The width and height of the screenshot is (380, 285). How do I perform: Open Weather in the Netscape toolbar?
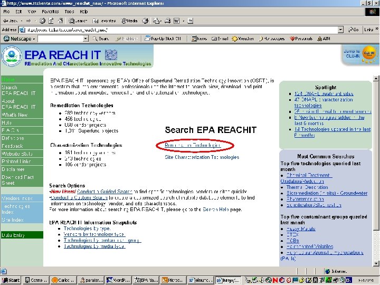pos(243,39)
